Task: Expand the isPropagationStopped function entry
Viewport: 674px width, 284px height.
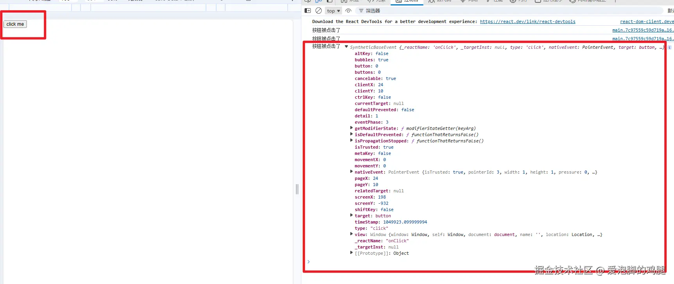Action: (351, 140)
